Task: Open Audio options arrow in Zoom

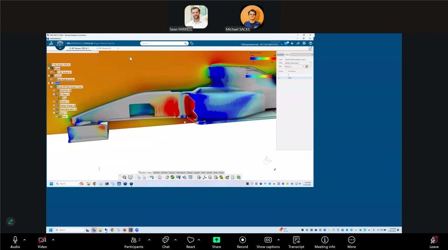Action: 25,240
